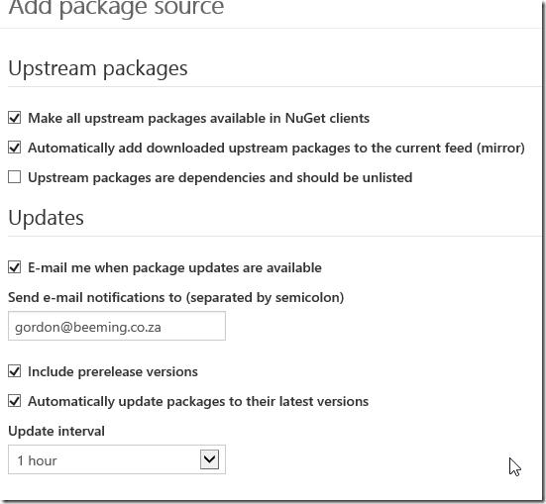Toggle E-mail me when package updates available
The height and width of the screenshot is (504, 546).
pyautogui.click(x=14, y=267)
